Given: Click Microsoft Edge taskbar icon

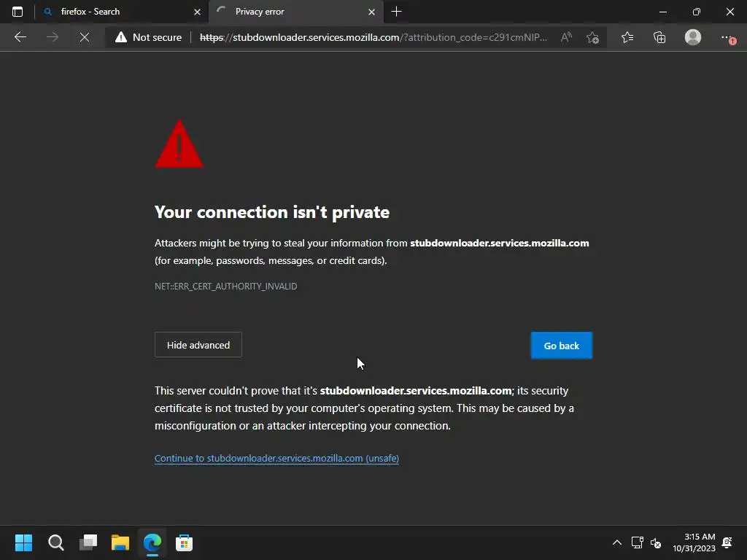Looking at the screenshot, I should click(152, 542).
